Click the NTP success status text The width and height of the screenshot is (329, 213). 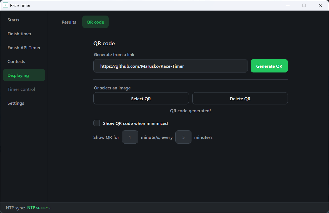click(x=39, y=208)
